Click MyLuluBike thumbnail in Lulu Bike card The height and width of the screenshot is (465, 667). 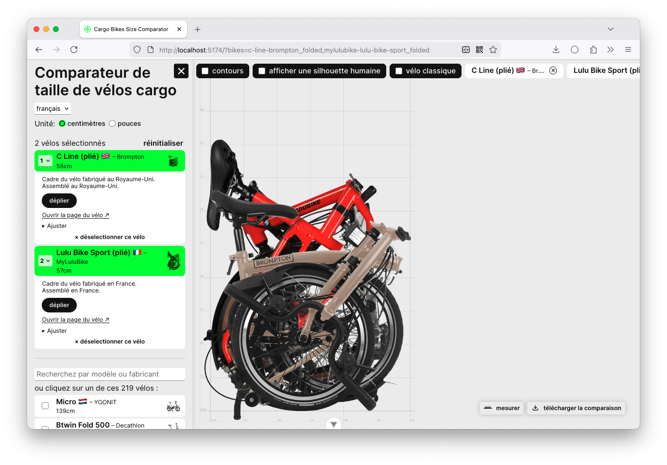[173, 261]
